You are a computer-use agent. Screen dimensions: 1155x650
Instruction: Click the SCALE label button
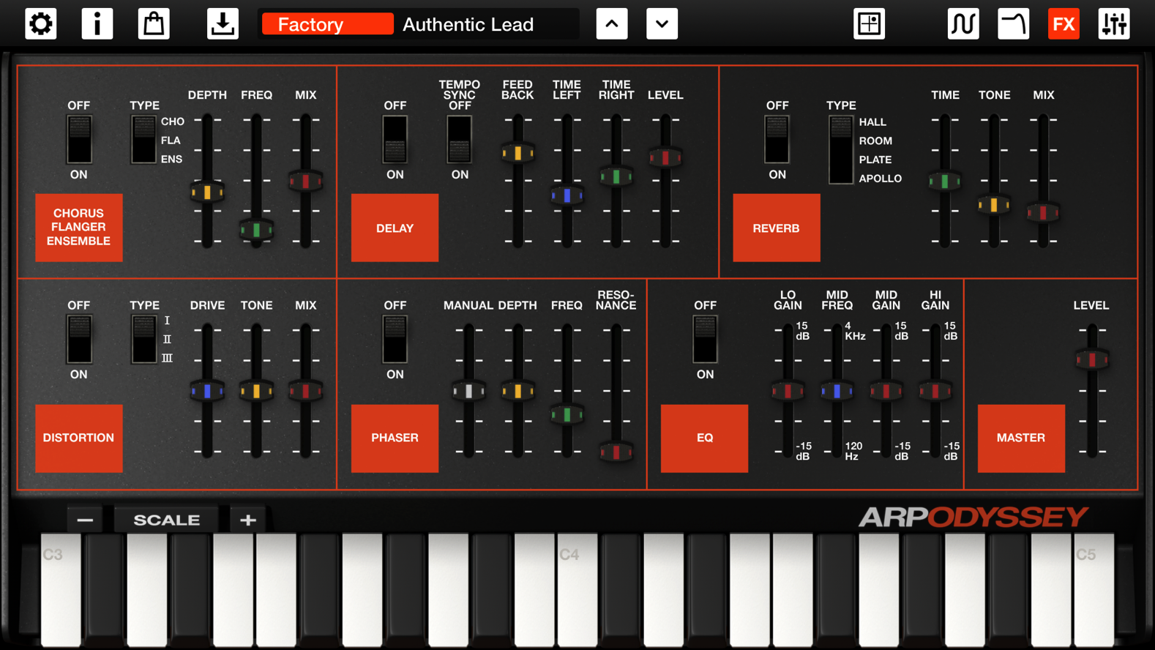pyautogui.click(x=167, y=520)
